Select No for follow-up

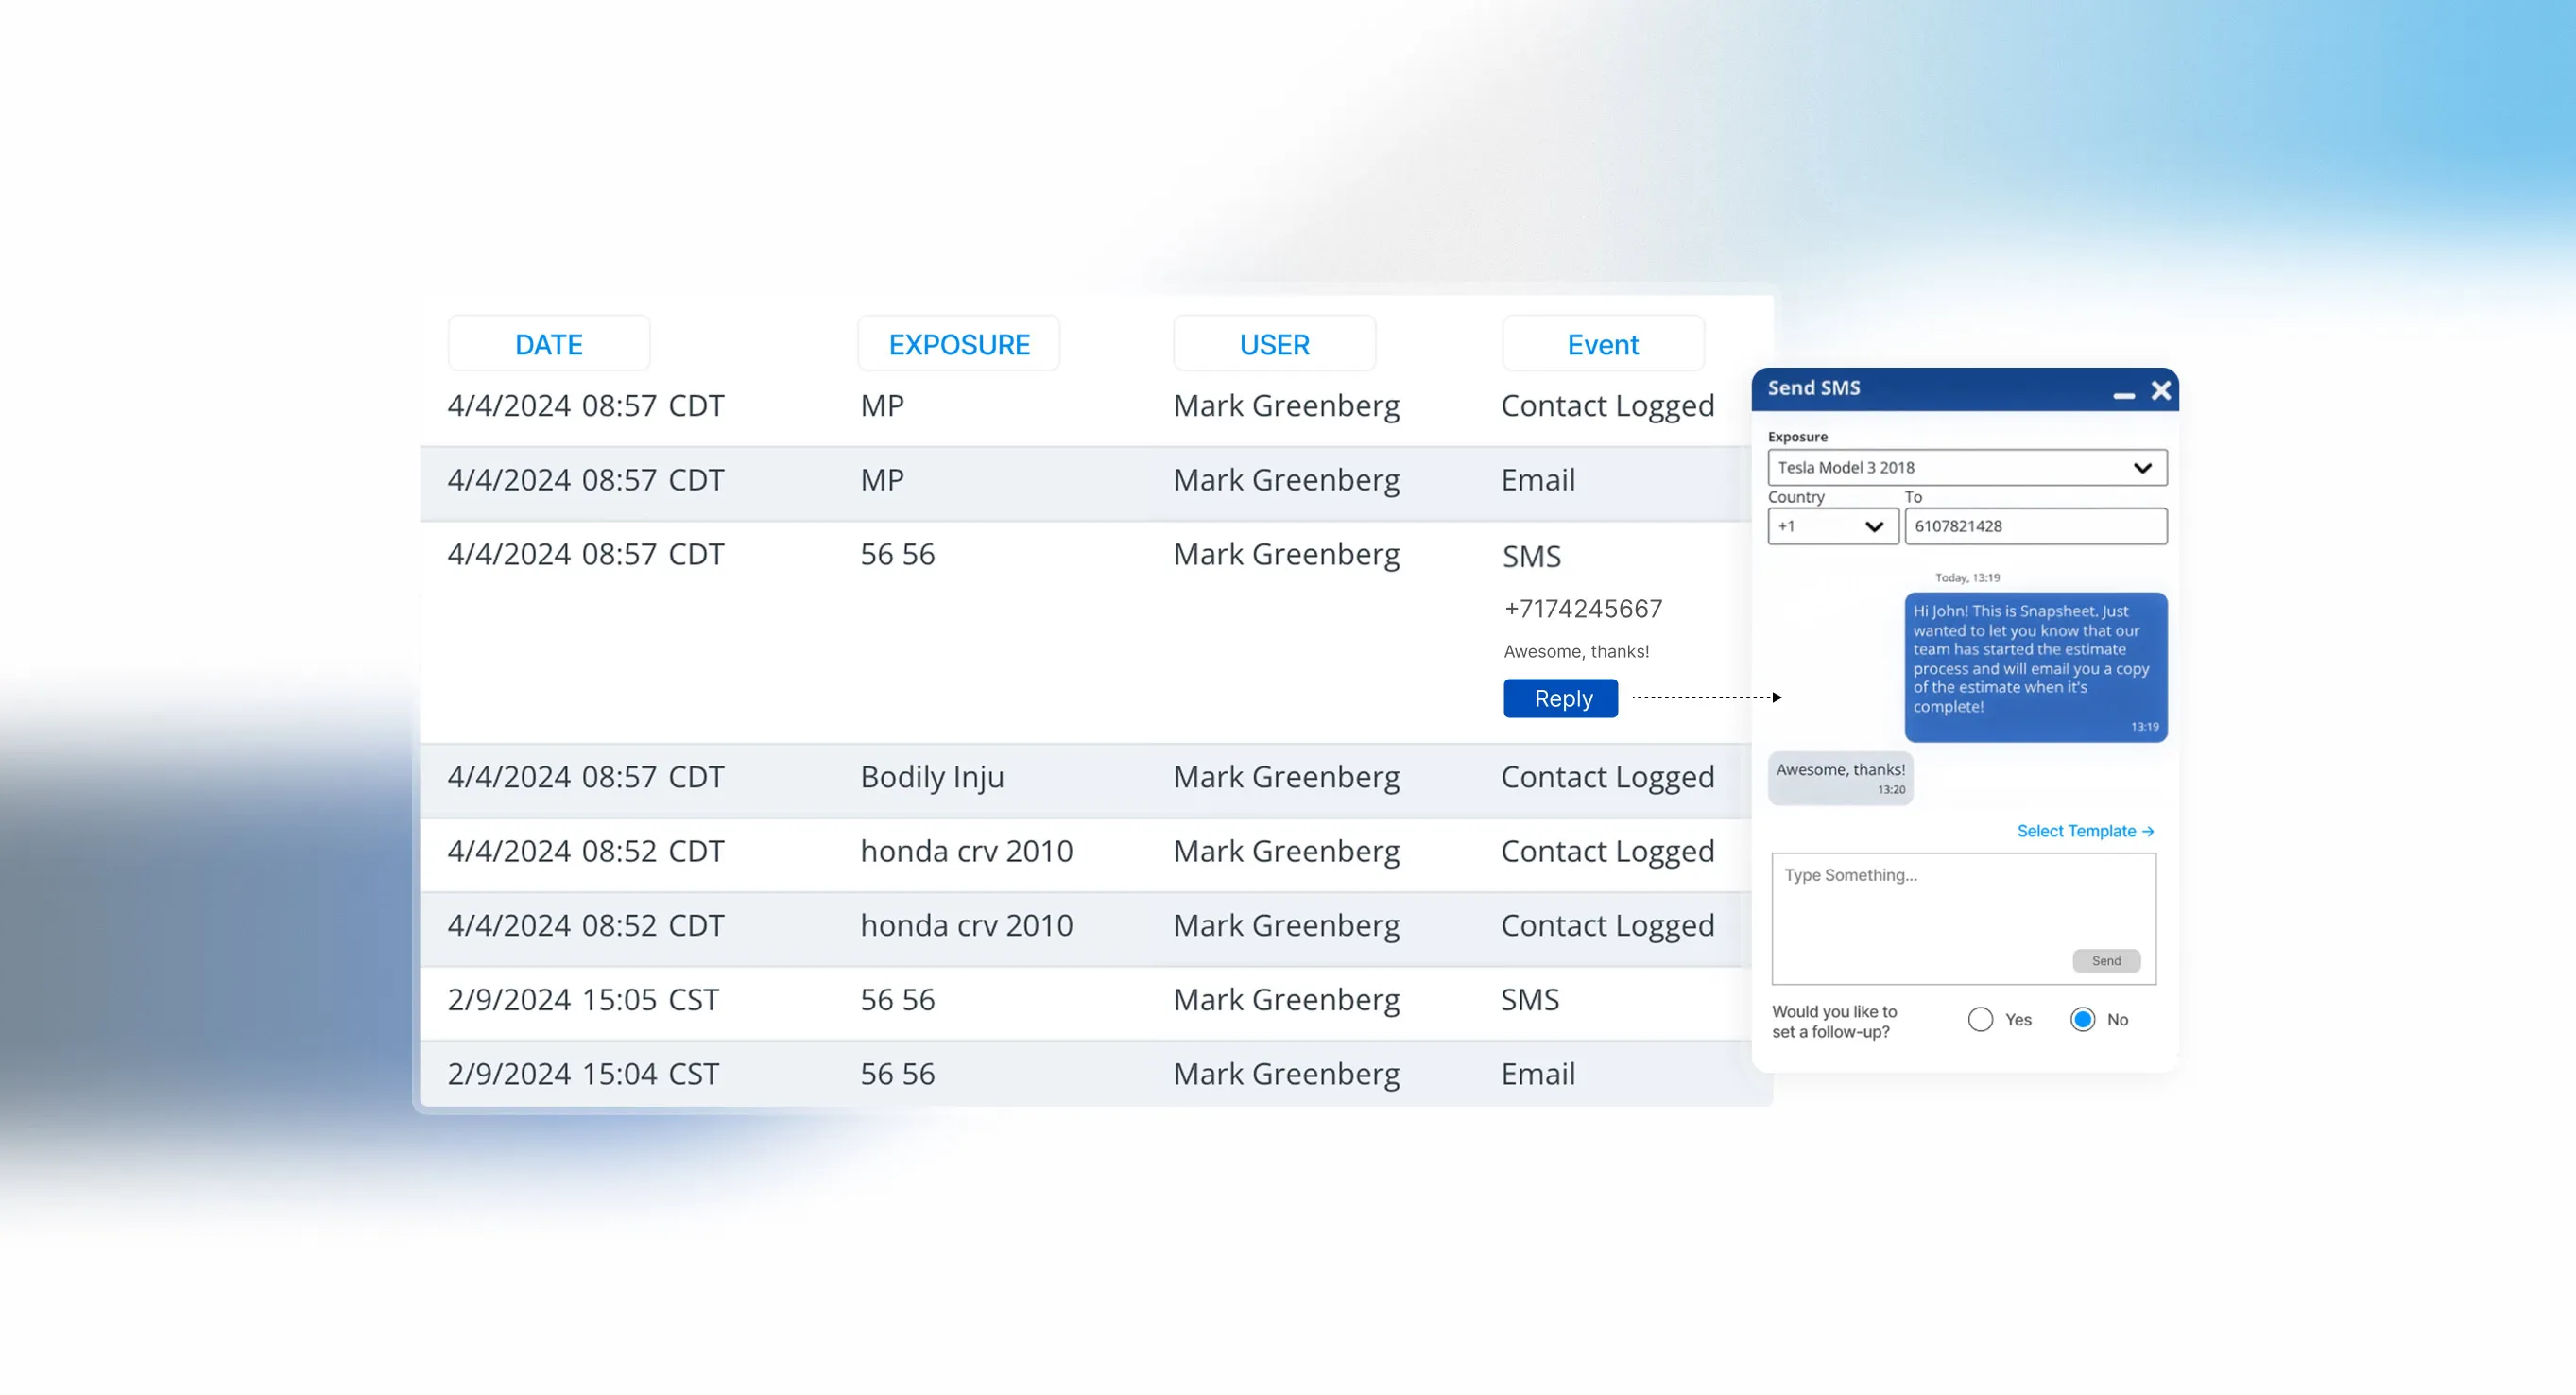click(x=2082, y=1019)
